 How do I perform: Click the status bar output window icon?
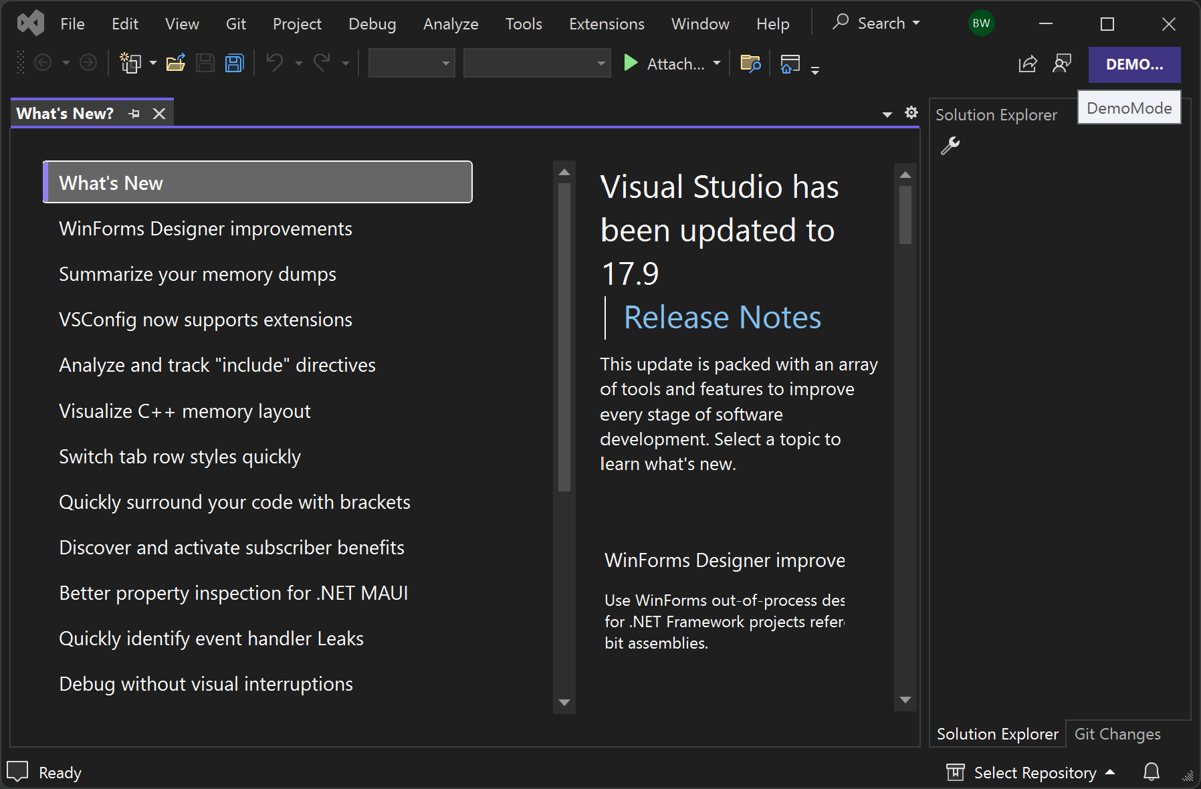[x=17, y=772]
